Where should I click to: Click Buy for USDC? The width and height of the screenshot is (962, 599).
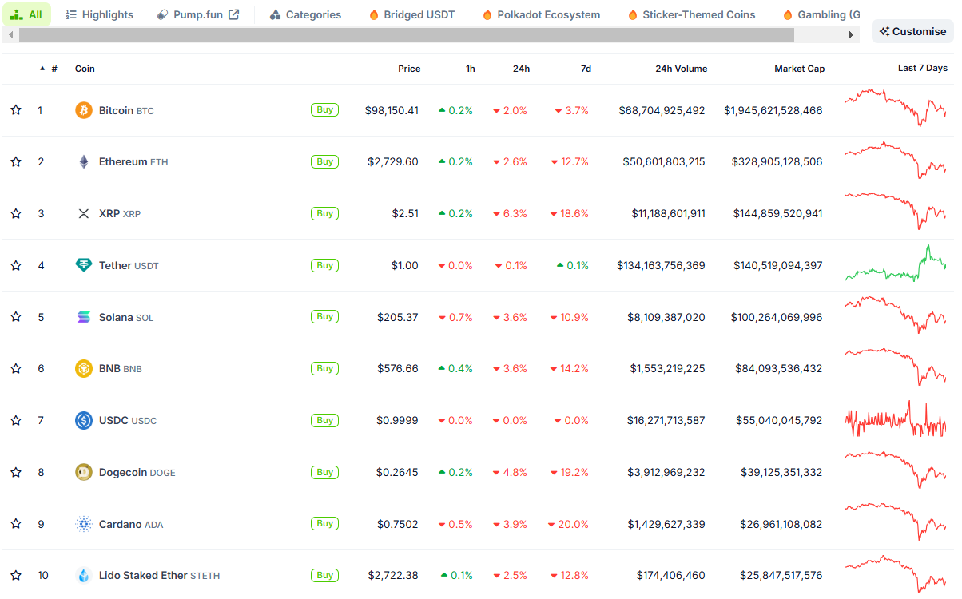point(324,420)
